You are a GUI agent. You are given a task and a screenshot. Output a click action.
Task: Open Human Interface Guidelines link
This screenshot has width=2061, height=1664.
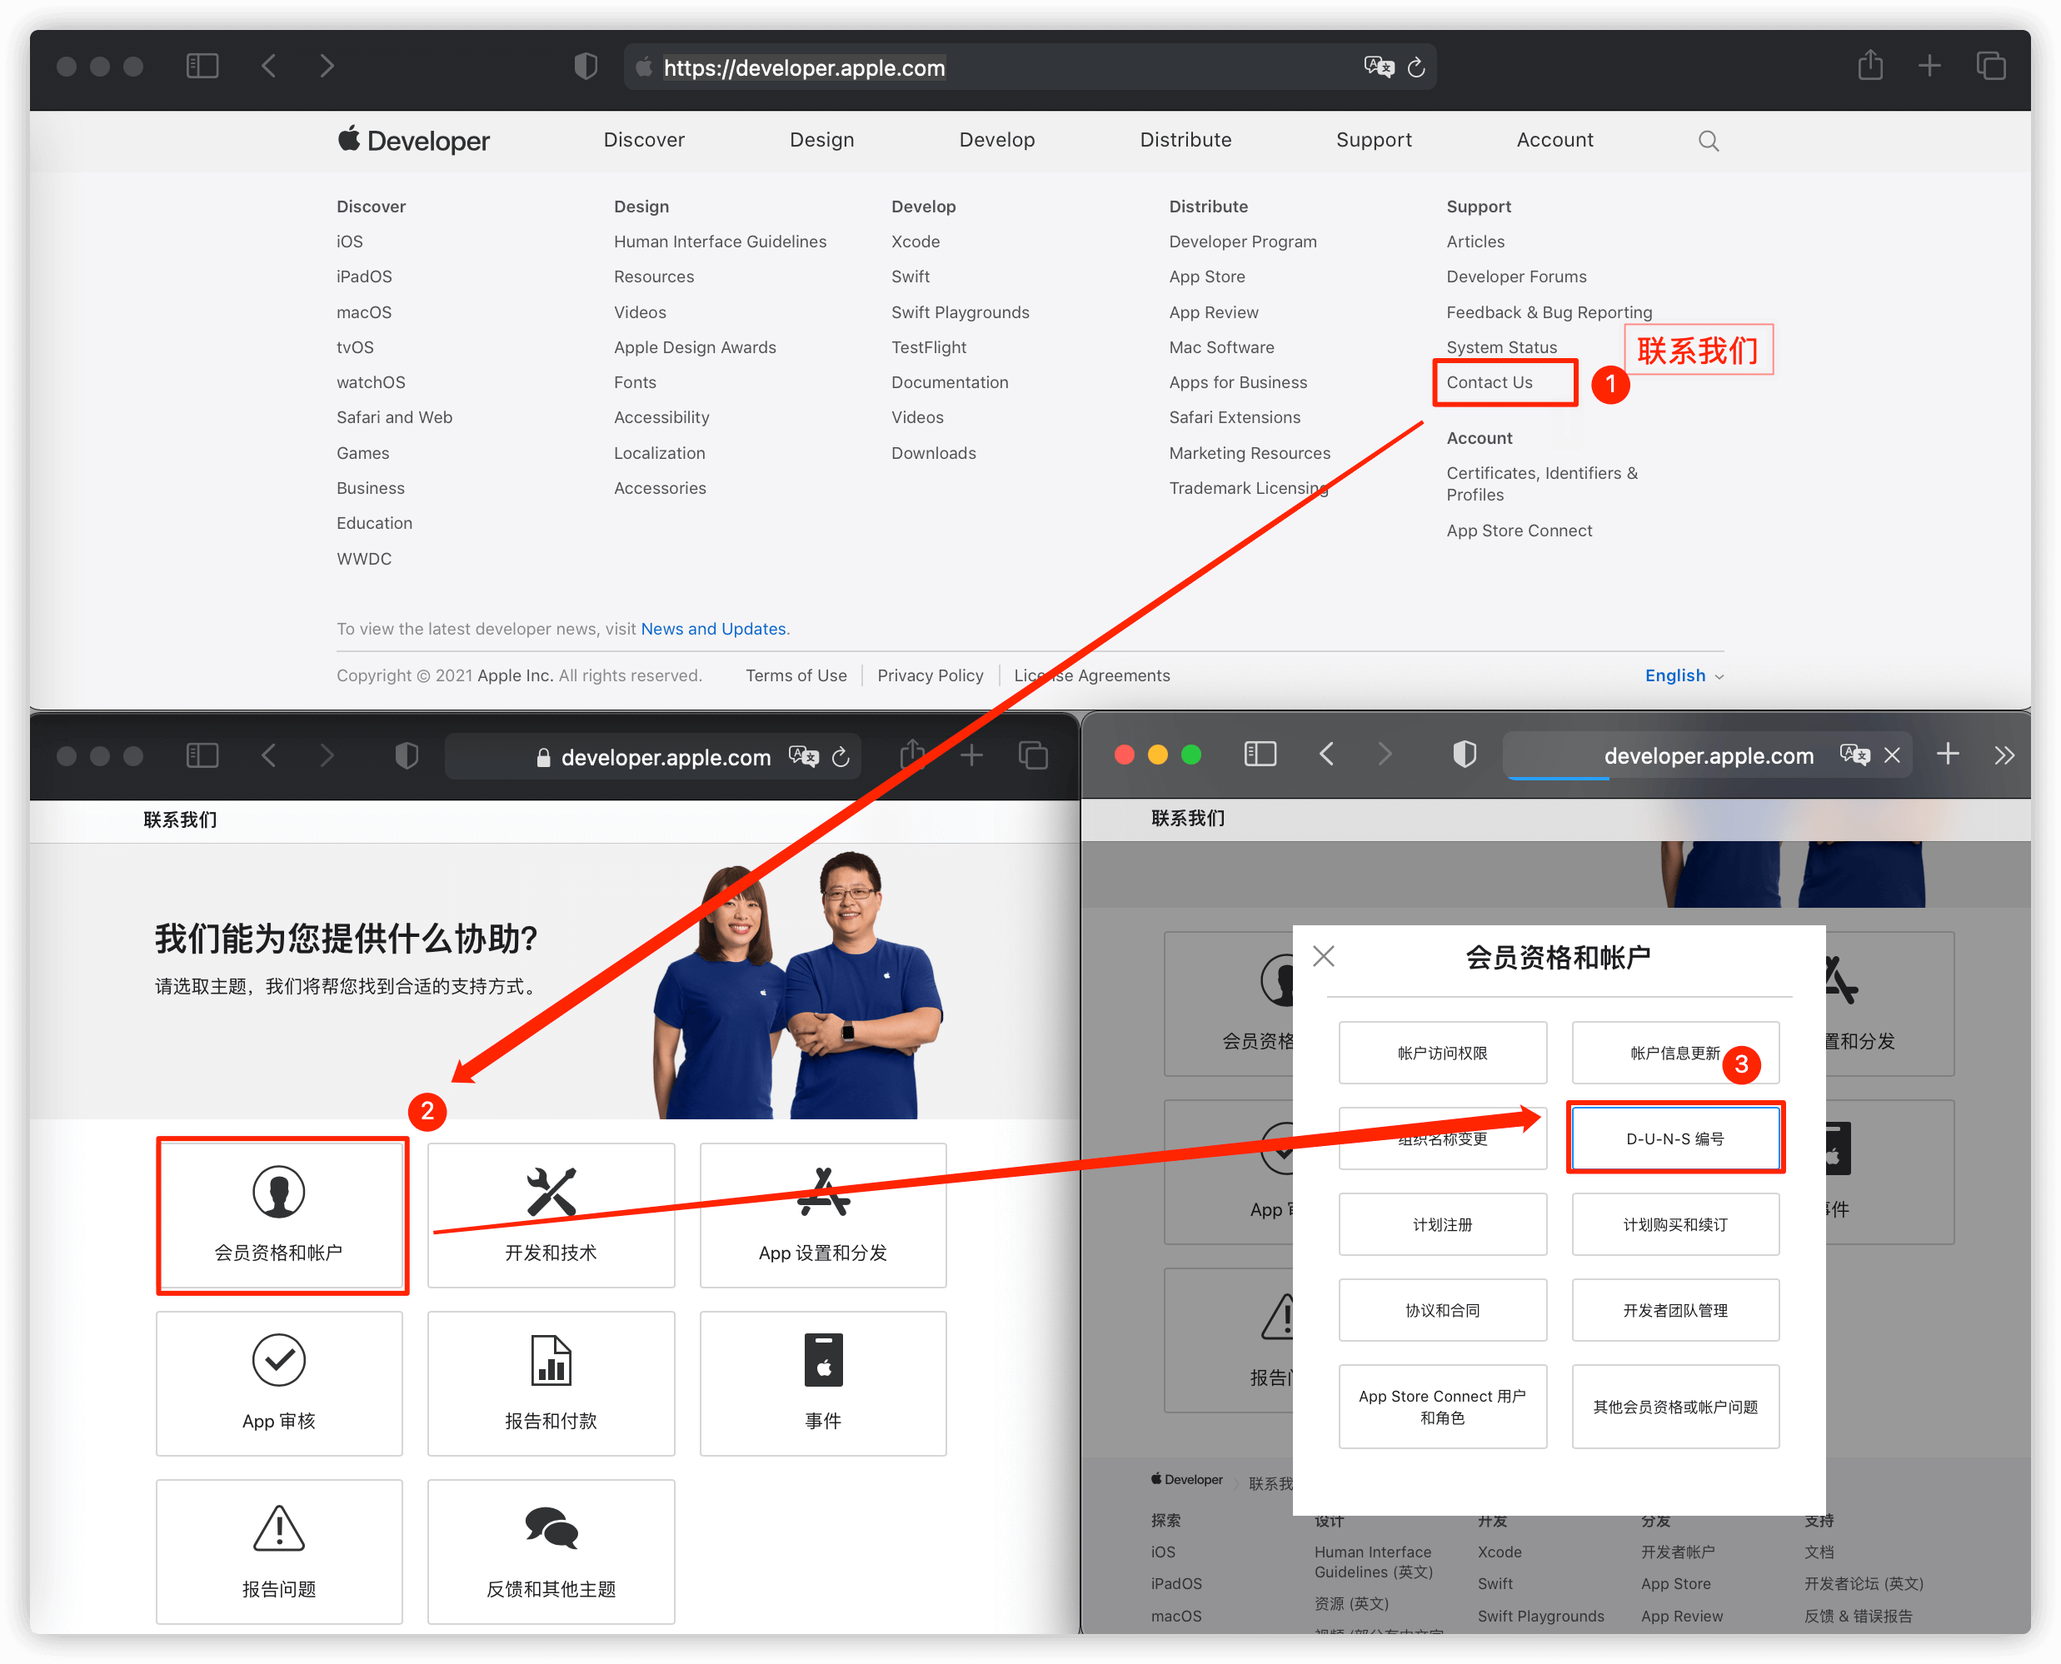pos(719,242)
